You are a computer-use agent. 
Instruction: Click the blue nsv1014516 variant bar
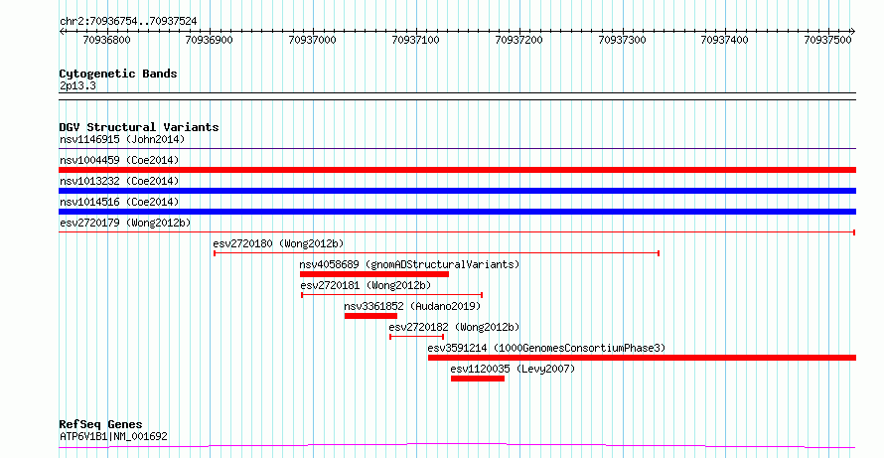coord(457,212)
